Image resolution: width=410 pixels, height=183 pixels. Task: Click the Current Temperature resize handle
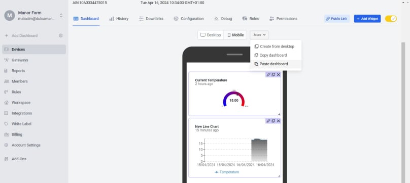tap(279, 114)
